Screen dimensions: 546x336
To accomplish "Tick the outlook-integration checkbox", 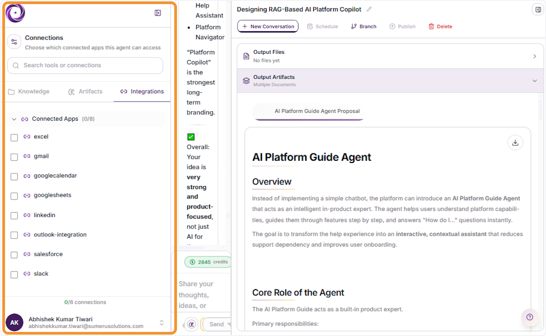I will coord(14,235).
